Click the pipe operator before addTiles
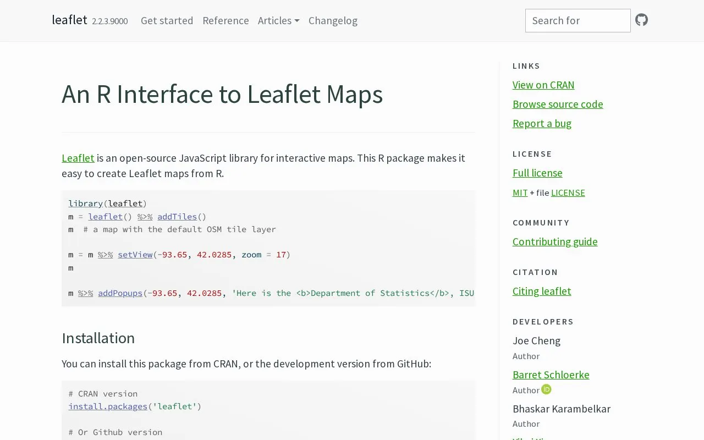Screen dimensions: 704x440 145,217
